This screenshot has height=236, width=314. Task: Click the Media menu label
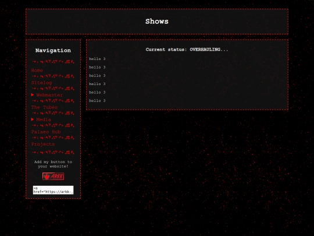[44, 119]
